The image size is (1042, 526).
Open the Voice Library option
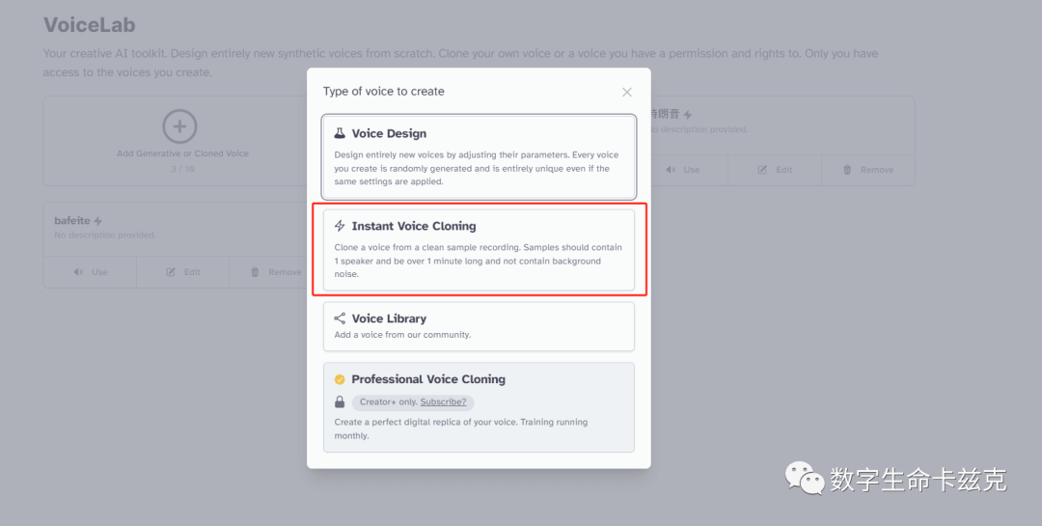click(x=479, y=326)
